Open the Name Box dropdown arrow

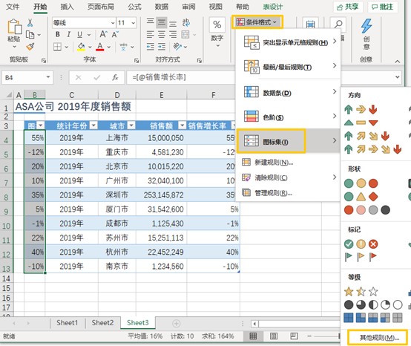tap(48, 77)
